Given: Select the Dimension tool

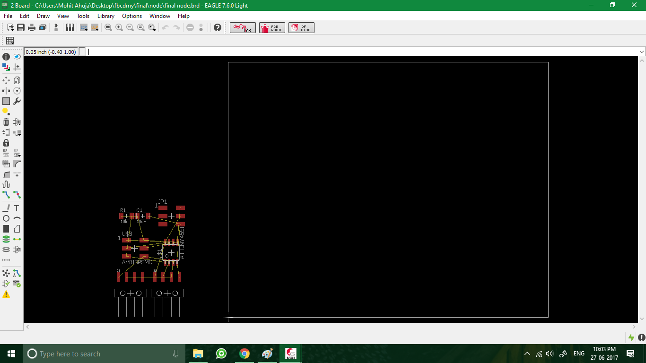Looking at the screenshot, I should point(6,260).
